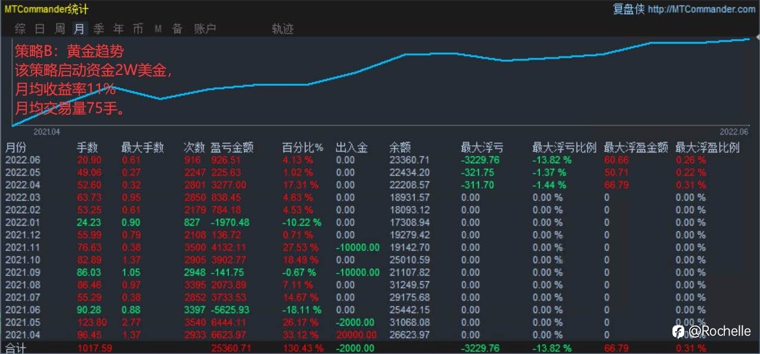Select the 2021.04 month row
Viewport: 760px width, 354px height.
click(x=380, y=335)
